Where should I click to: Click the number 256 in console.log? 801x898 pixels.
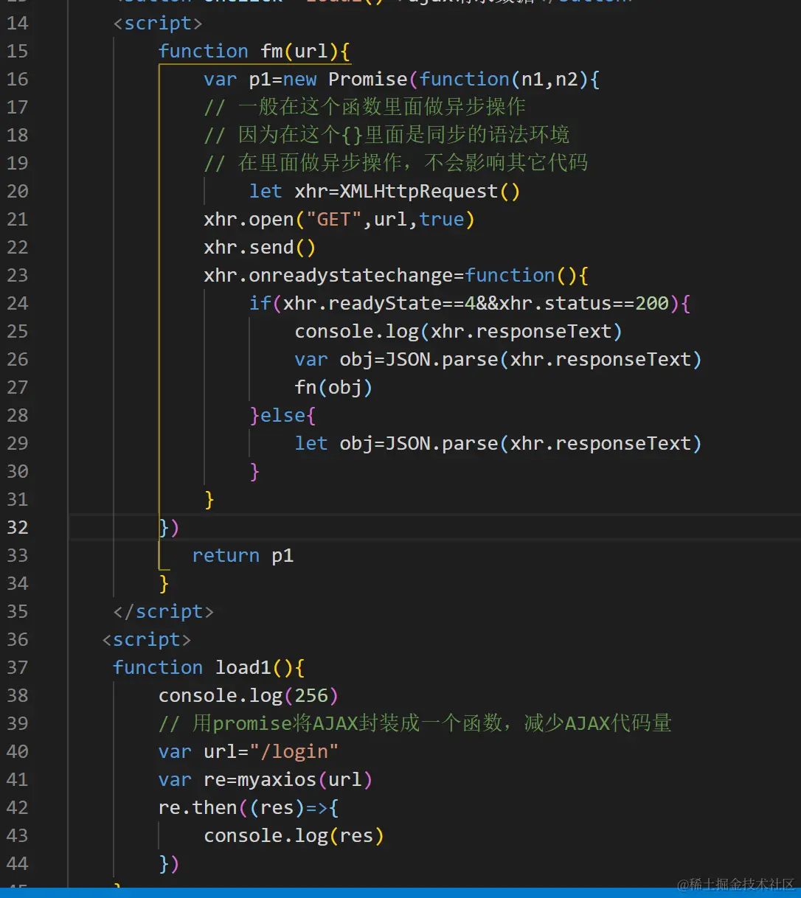311,695
